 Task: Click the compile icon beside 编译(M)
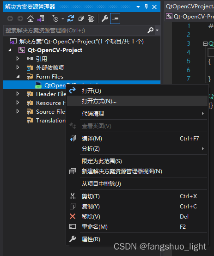point(73,138)
